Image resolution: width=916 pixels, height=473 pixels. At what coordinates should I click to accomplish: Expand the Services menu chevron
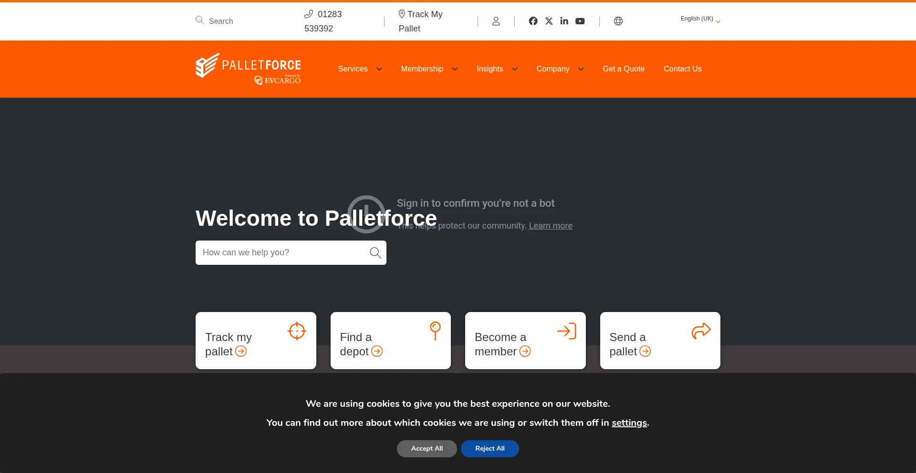coord(379,69)
